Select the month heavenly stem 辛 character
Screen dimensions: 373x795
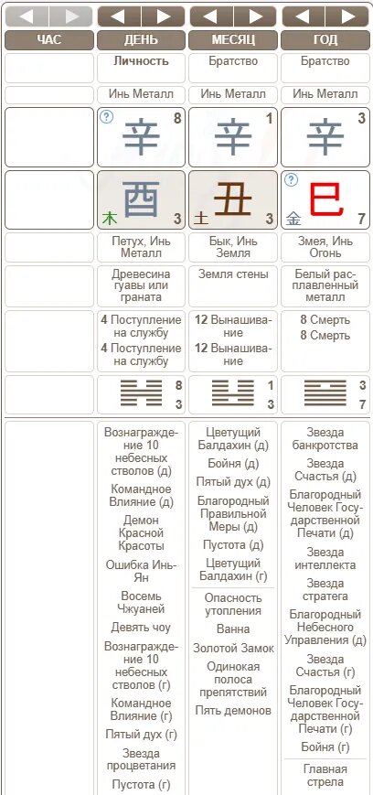click(233, 138)
